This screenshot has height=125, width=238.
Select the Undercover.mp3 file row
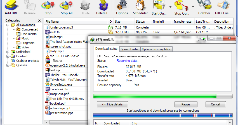139,27
